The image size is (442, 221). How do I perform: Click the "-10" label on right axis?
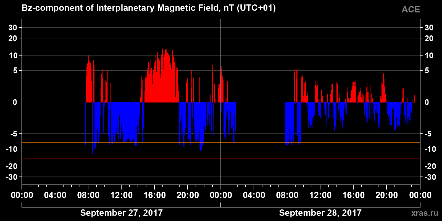(430, 149)
